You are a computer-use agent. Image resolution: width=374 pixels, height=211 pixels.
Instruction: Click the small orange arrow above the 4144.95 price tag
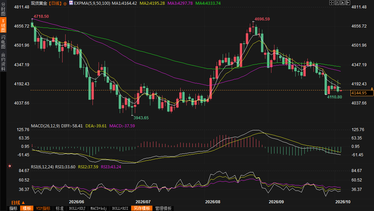(x=372, y=89)
